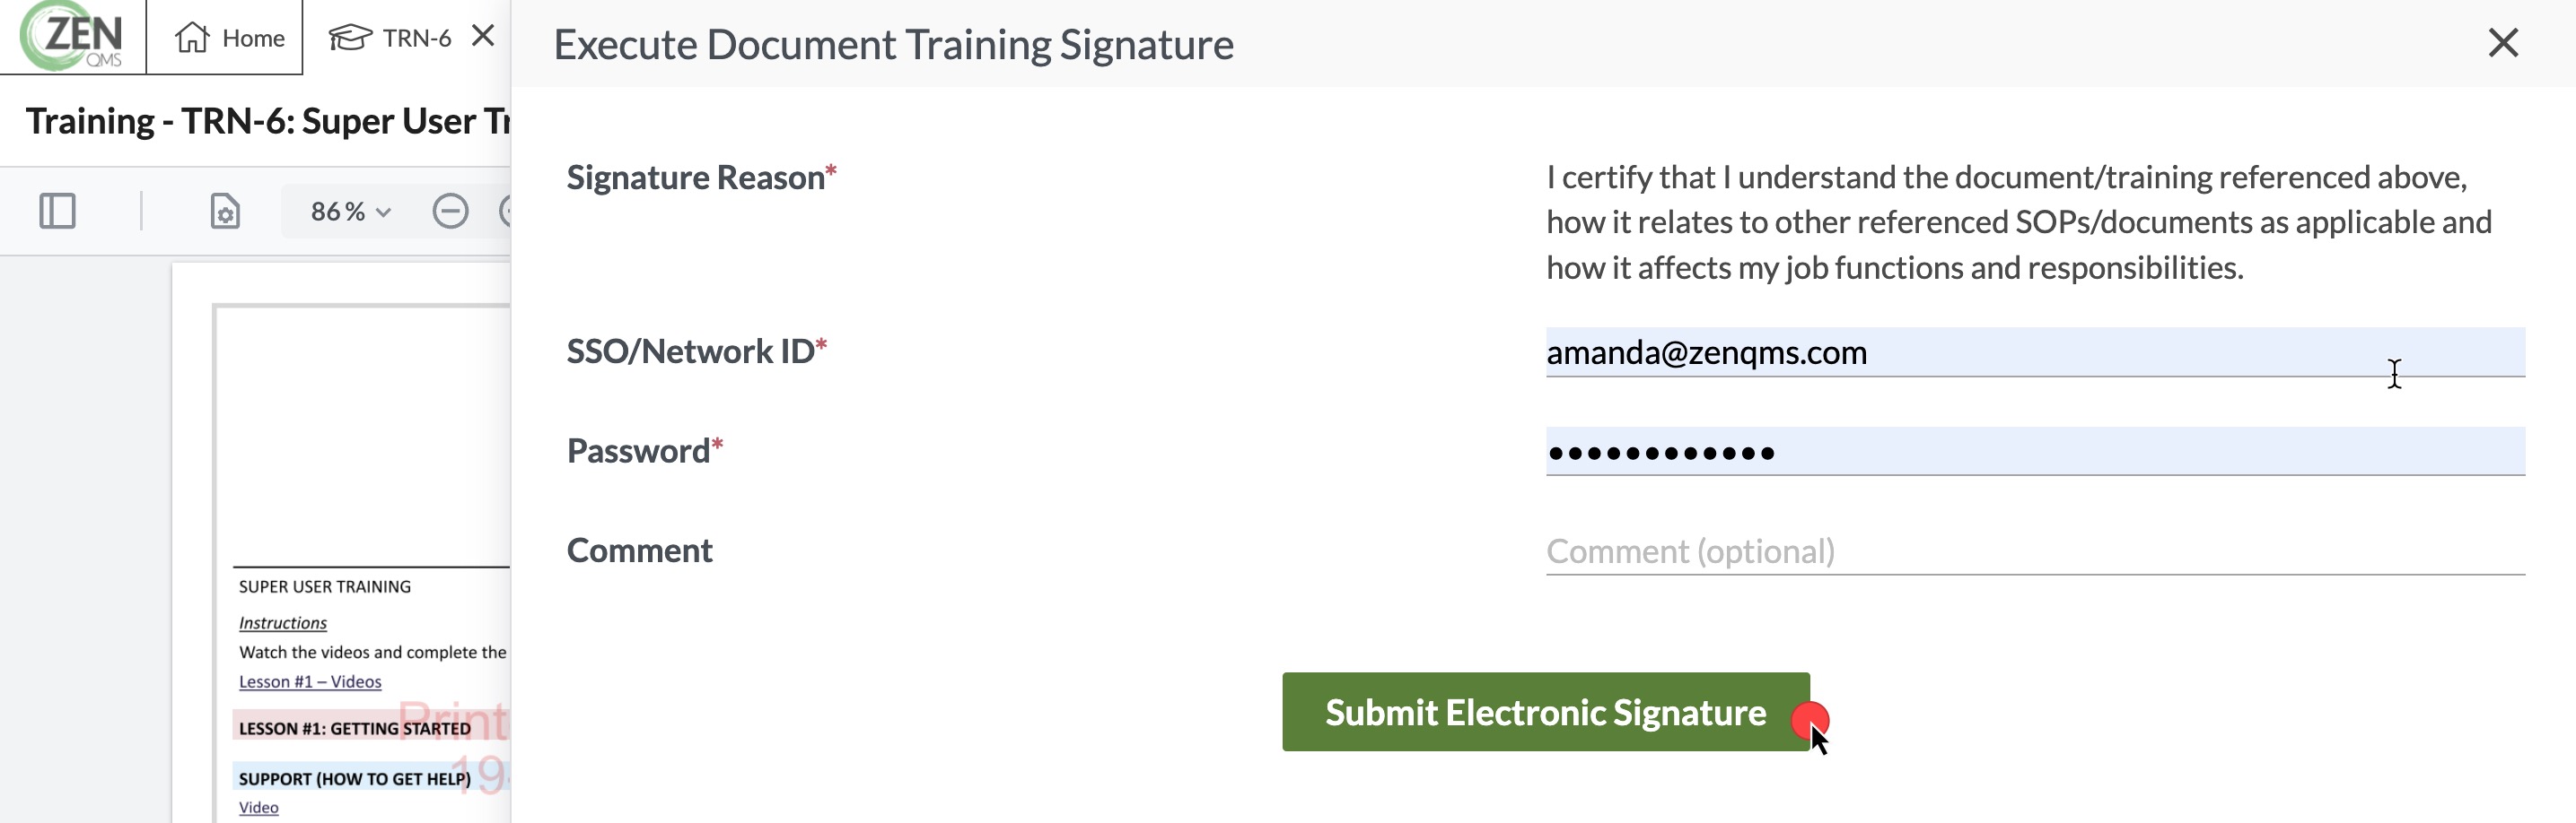Image resolution: width=2576 pixels, height=823 pixels.
Task: Click the house icon beside Home
Action: [x=191, y=37]
